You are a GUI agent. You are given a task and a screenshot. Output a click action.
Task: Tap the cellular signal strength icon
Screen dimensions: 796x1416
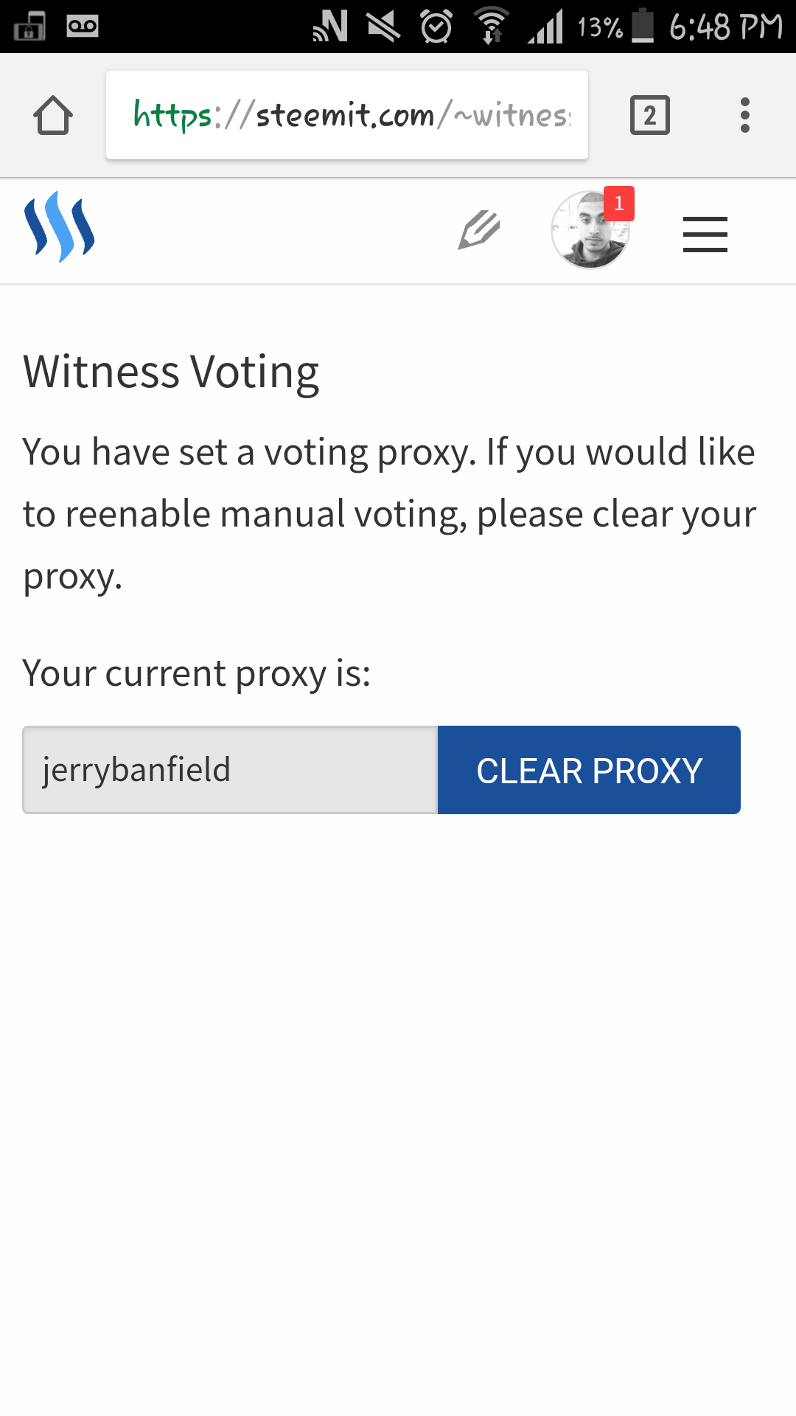545,27
